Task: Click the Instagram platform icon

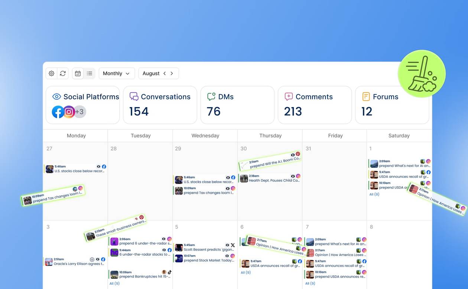Action: [x=69, y=112]
